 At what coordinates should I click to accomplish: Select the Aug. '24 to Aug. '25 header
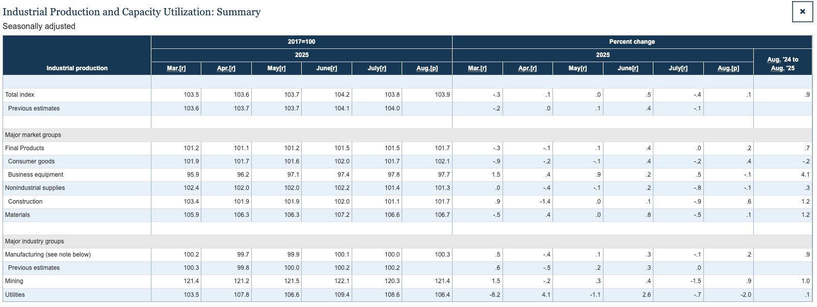click(x=782, y=64)
